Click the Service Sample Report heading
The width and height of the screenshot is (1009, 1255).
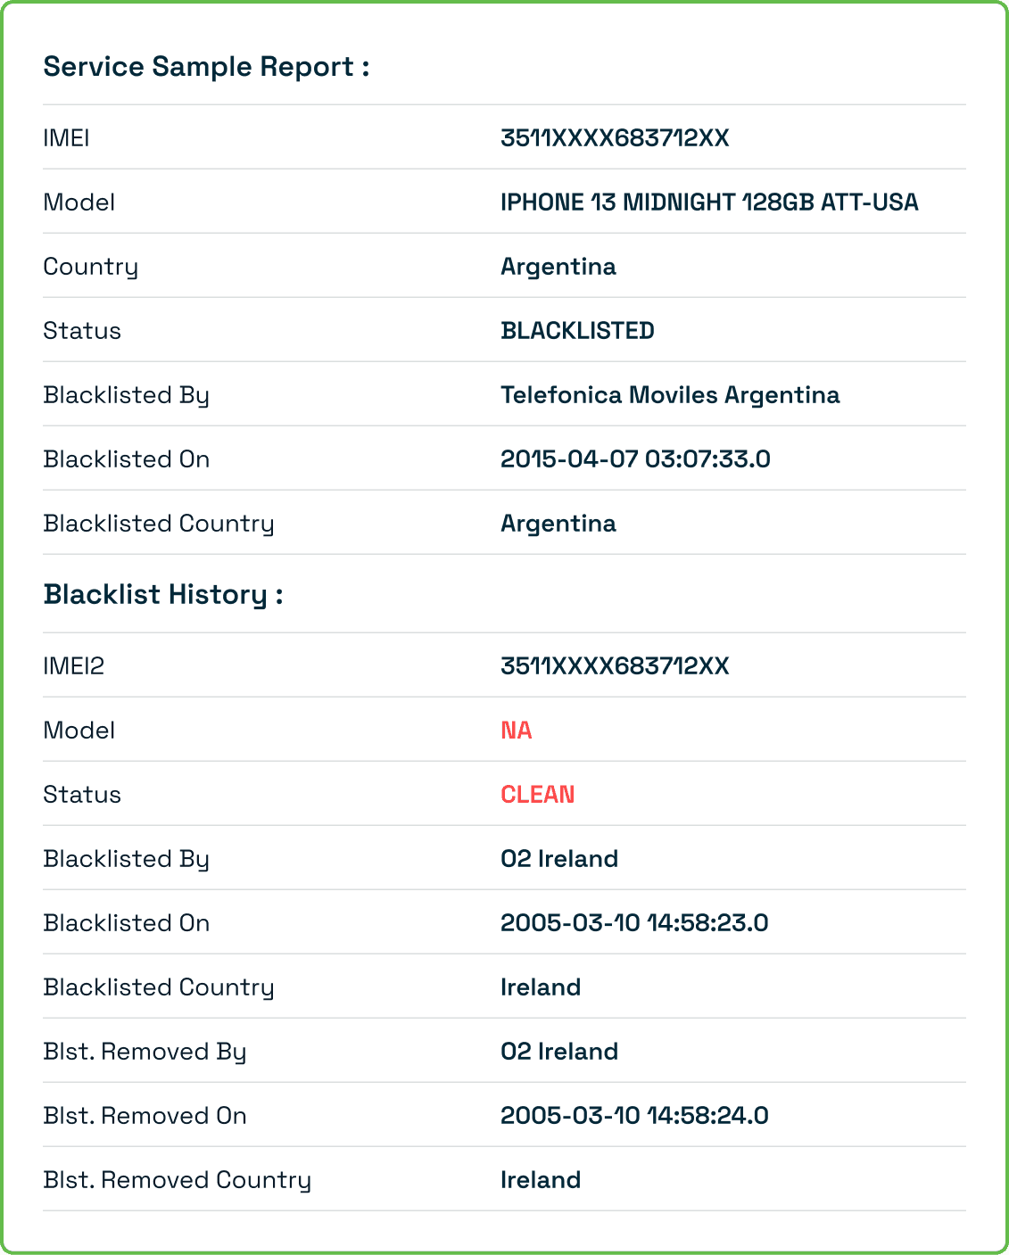pos(206,67)
